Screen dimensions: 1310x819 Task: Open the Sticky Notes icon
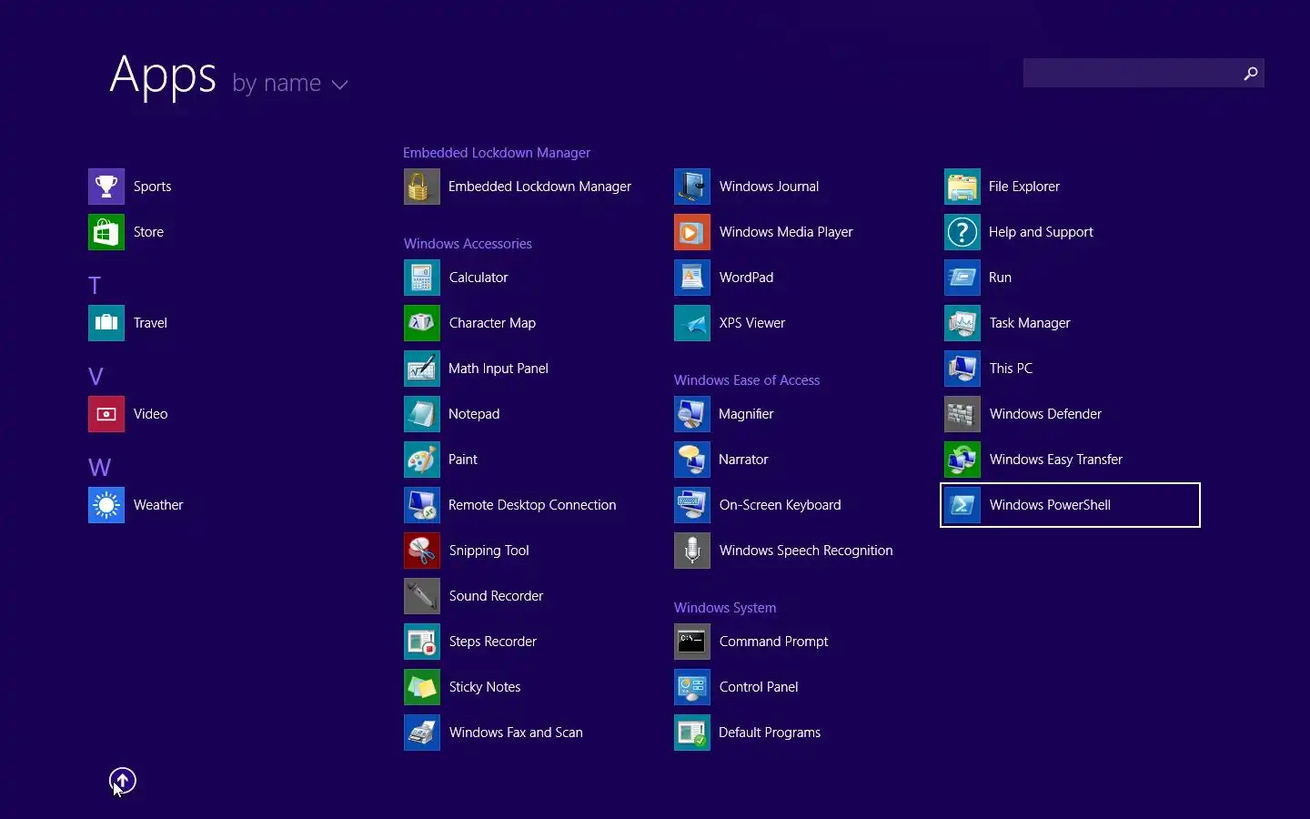tap(422, 687)
